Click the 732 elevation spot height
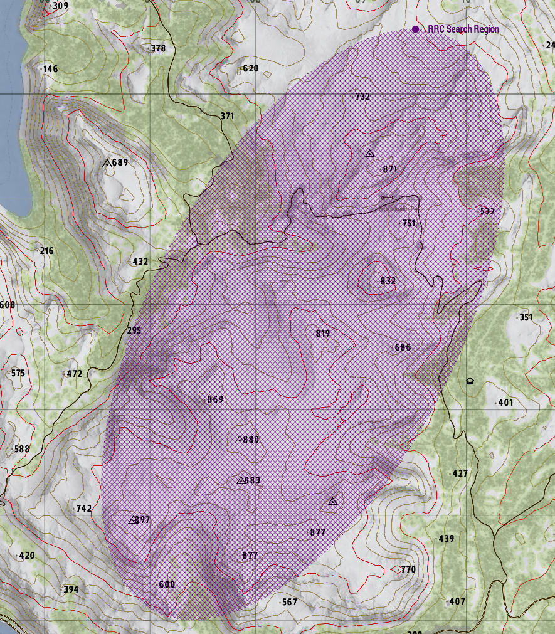The width and height of the screenshot is (555, 634). point(362,97)
